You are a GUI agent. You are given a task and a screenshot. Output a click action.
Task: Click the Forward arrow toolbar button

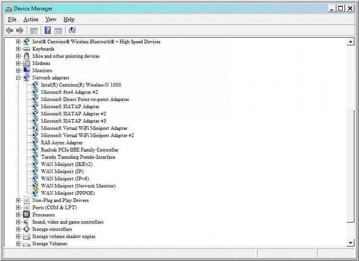coord(20,30)
